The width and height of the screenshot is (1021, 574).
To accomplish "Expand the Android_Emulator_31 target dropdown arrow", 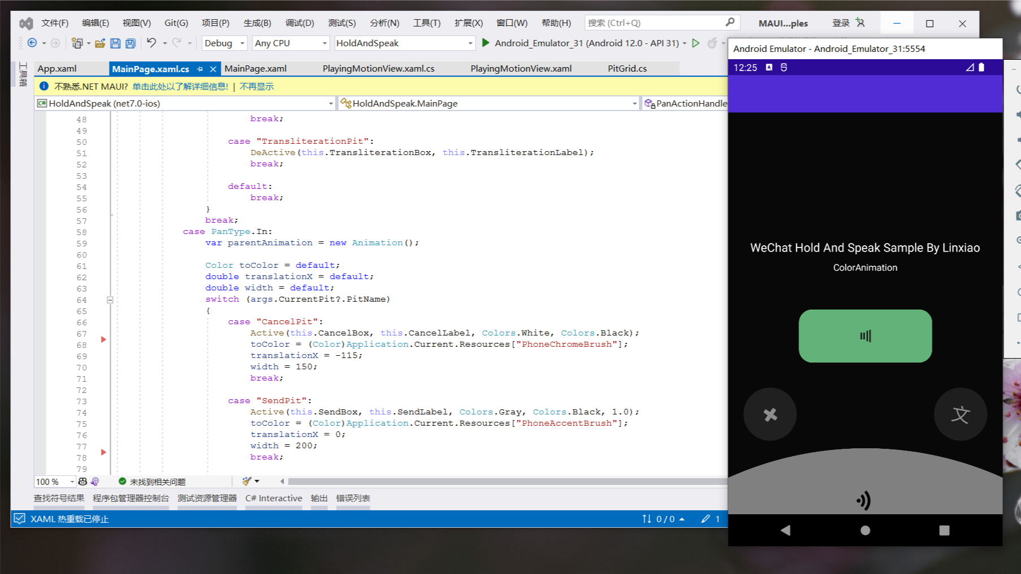I will click(684, 43).
